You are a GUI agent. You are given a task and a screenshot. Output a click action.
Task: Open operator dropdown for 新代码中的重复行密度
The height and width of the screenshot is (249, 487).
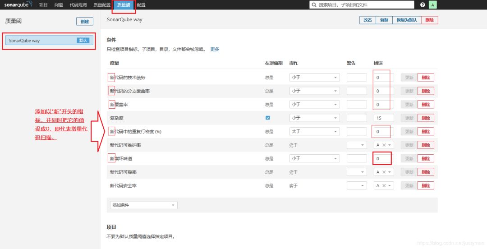click(x=314, y=132)
